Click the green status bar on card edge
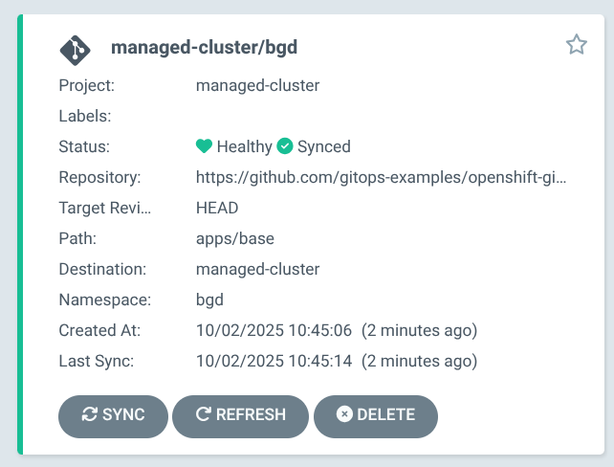Screen dimensions: 614x467 tap(19, 233)
